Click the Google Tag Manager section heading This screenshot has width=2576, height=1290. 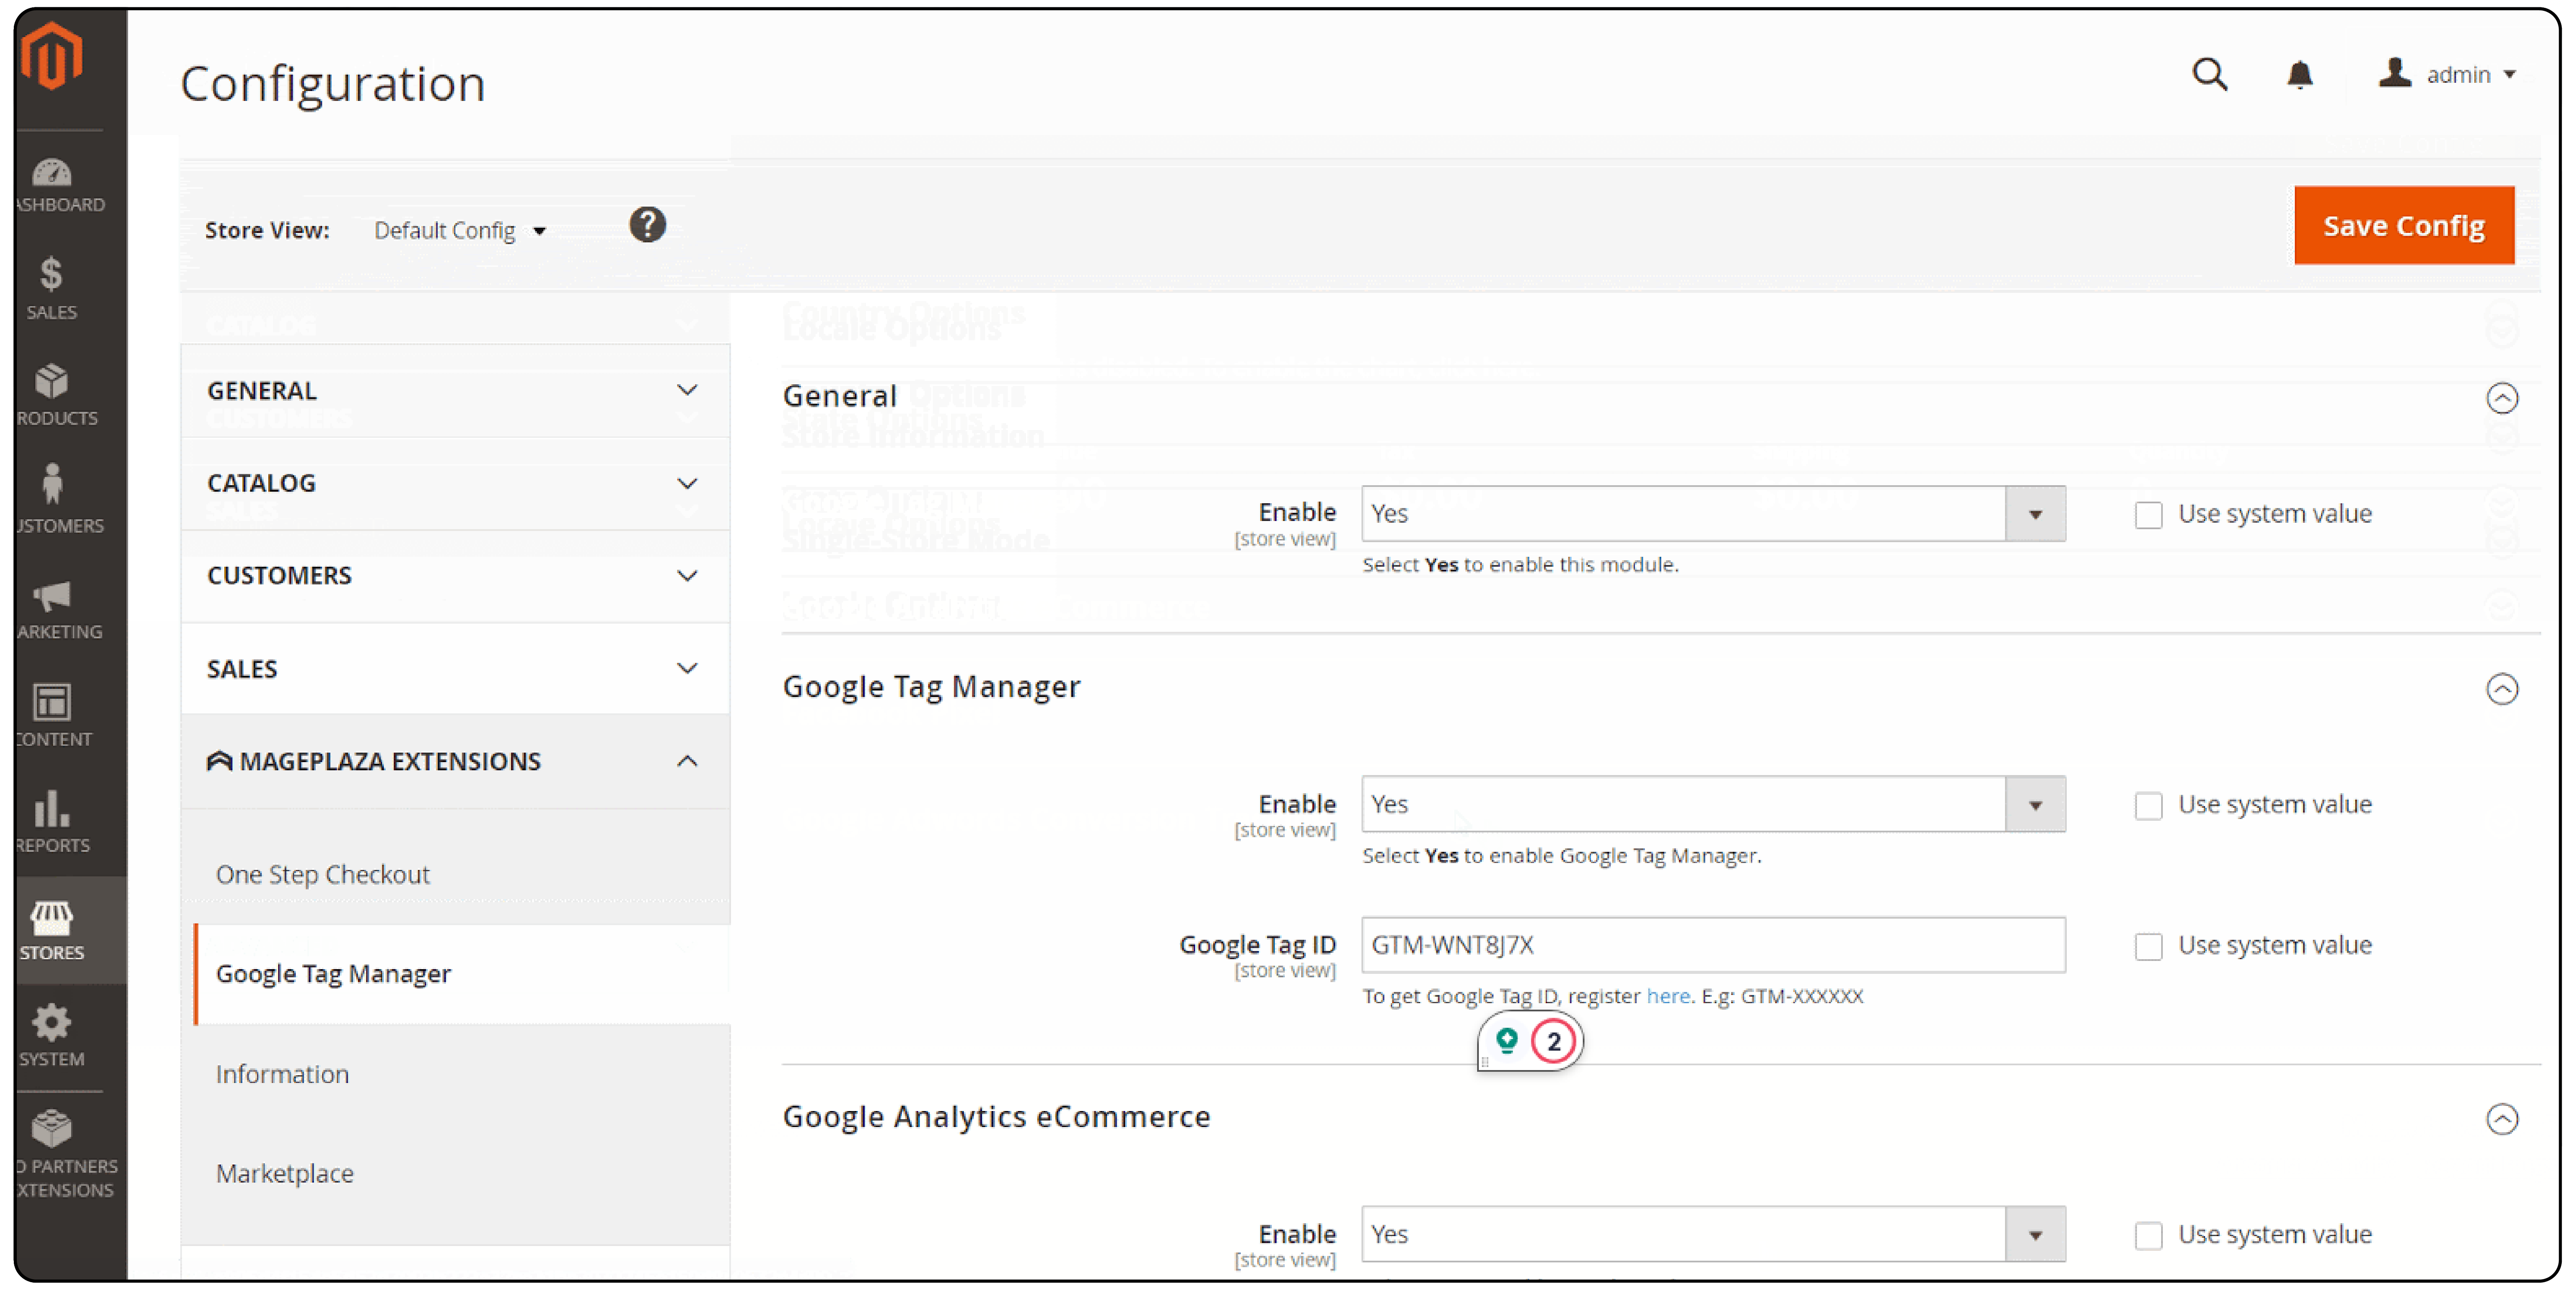pos(931,688)
